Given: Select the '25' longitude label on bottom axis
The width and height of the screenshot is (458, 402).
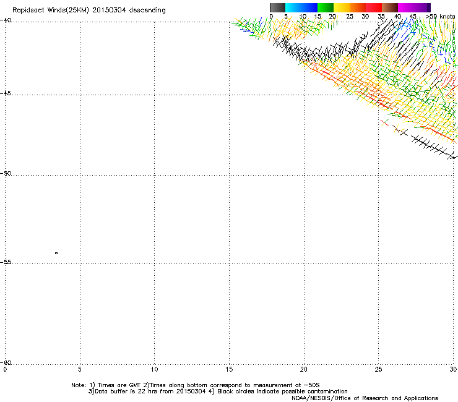Looking at the screenshot, I should tap(378, 370).
